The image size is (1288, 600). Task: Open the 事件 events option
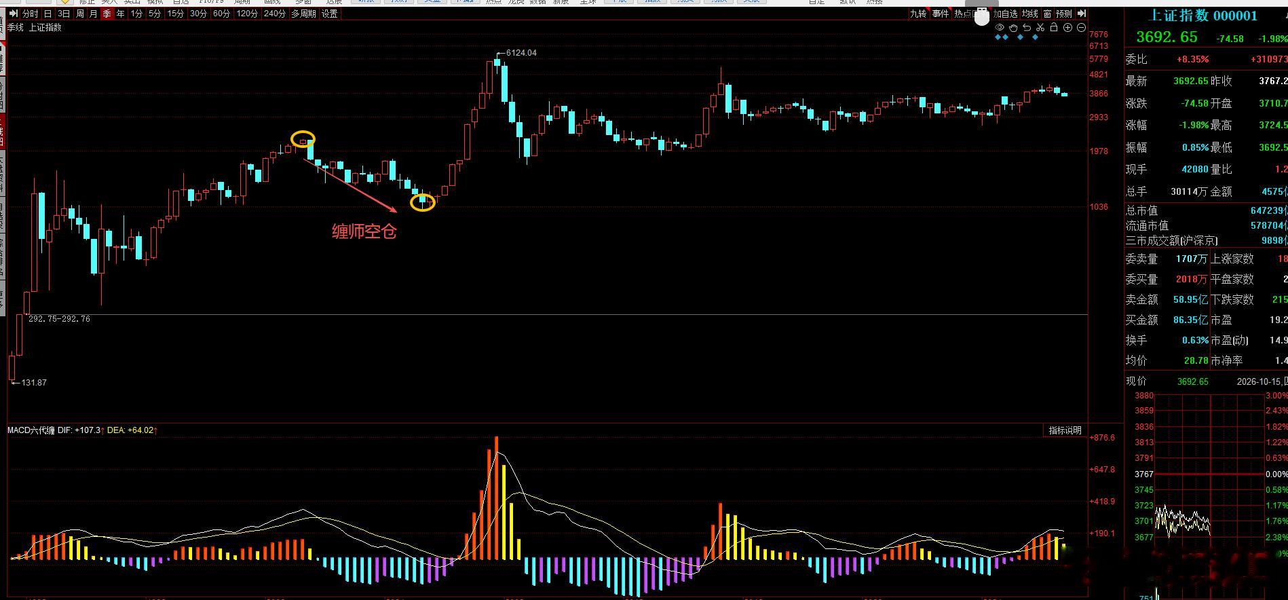[x=941, y=14]
